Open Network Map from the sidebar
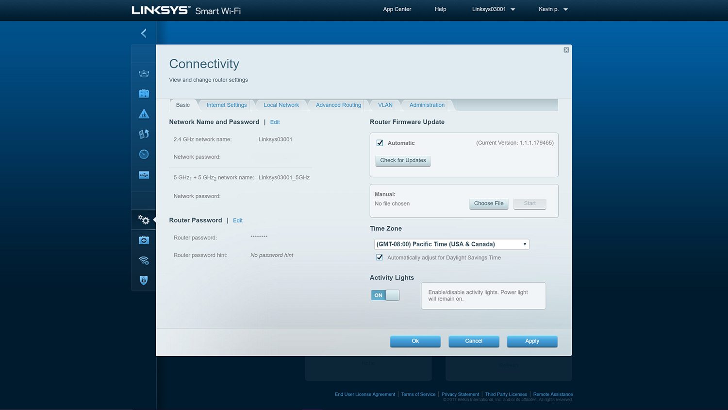The width and height of the screenshot is (728, 410). 144,73
